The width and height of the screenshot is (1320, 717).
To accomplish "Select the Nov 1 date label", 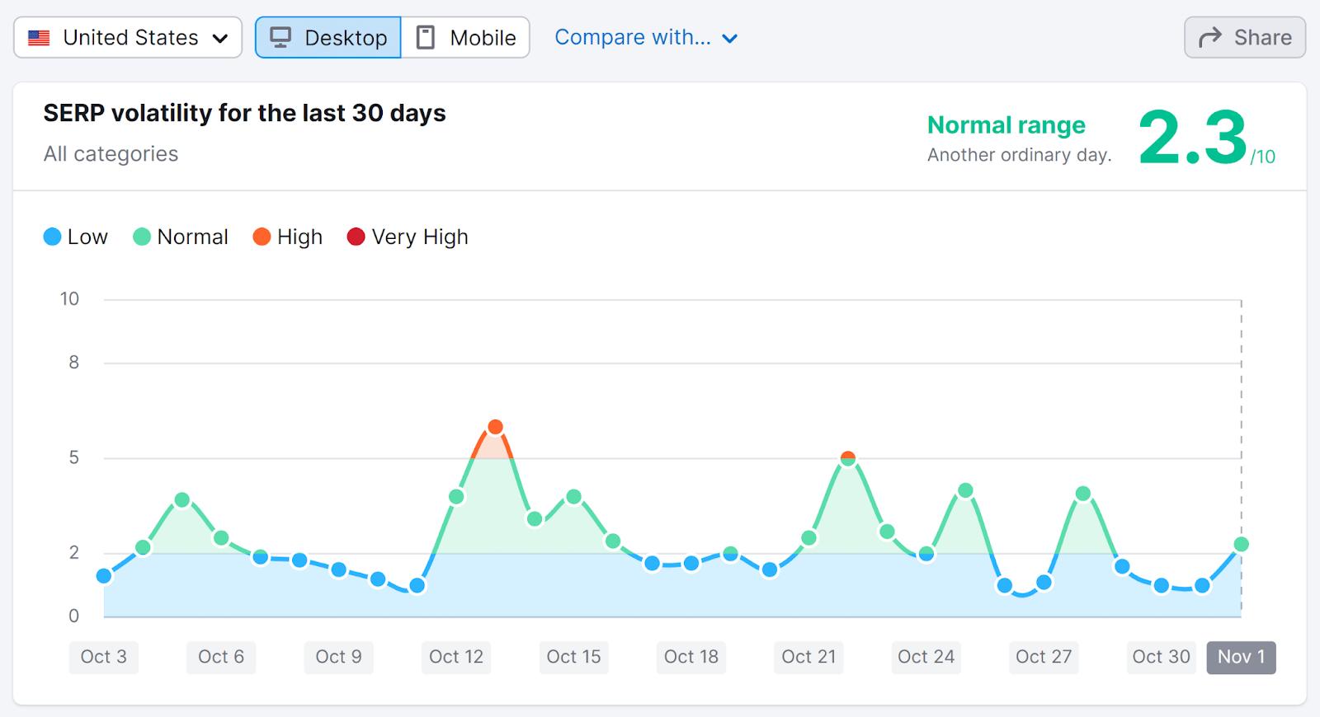I will (1241, 657).
